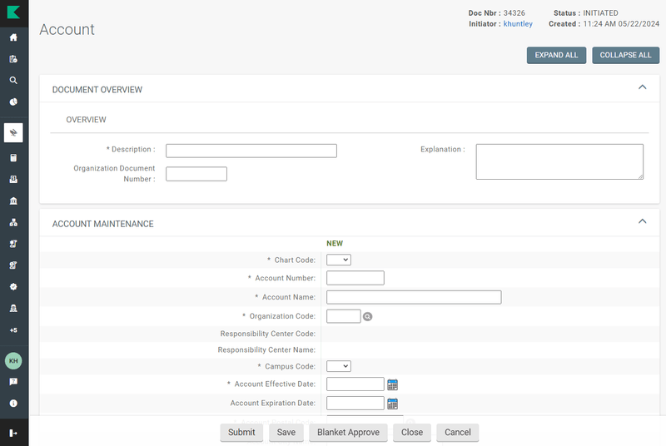The width and height of the screenshot is (666, 446).
Task: Focus the Account Expiration Date field
Action: [x=355, y=403]
